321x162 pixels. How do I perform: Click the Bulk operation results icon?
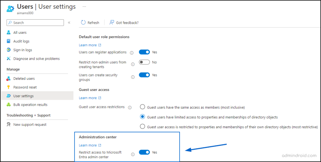point(8,104)
